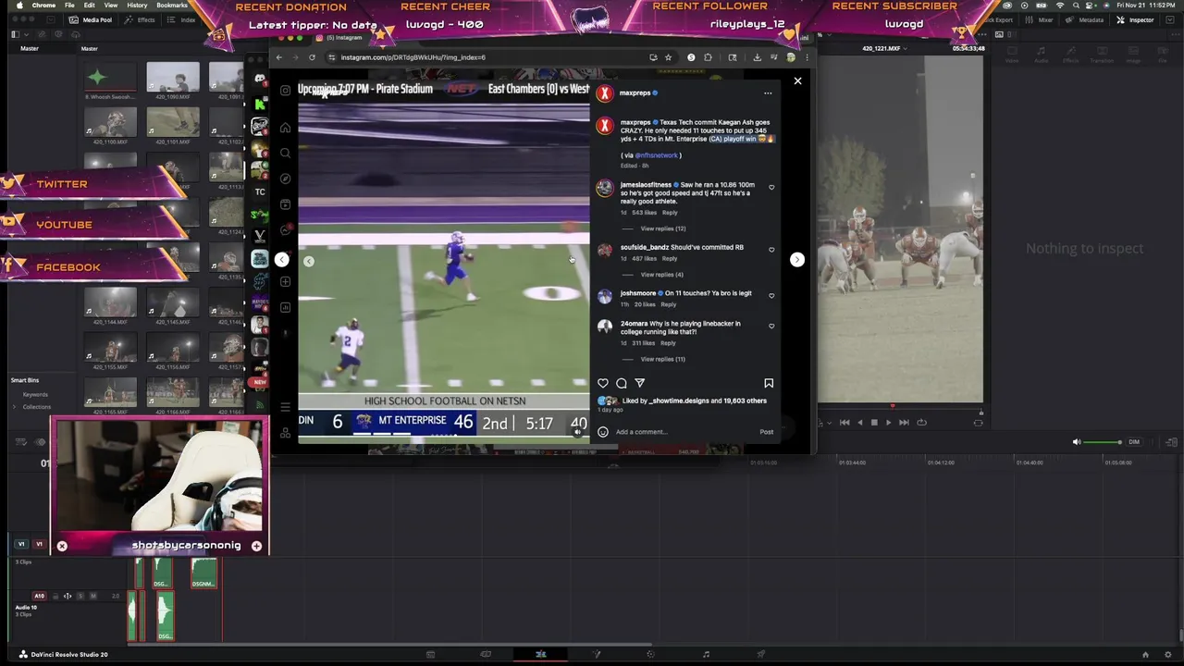Image resolution: width=1184 pixels, height=666 pixels.
Task: Bookmark page with star icon
Action: pyautogui.click(x=668, y=57)
